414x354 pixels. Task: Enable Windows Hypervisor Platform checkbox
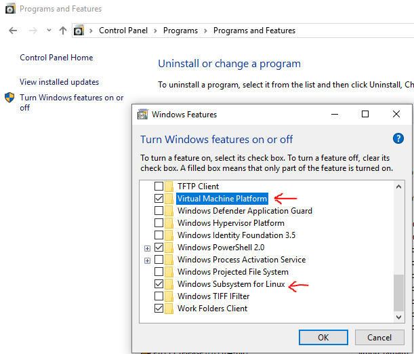point(159,222)
